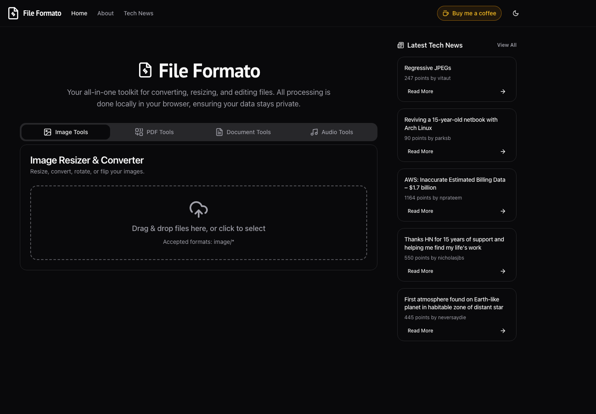Click the coffee cup icon
This screenshot has height=414, width=596.
coord(446,13)
